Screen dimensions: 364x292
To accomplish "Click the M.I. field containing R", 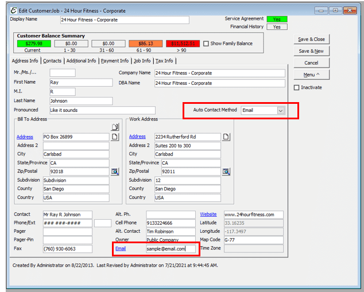I will tap(63, 92).
